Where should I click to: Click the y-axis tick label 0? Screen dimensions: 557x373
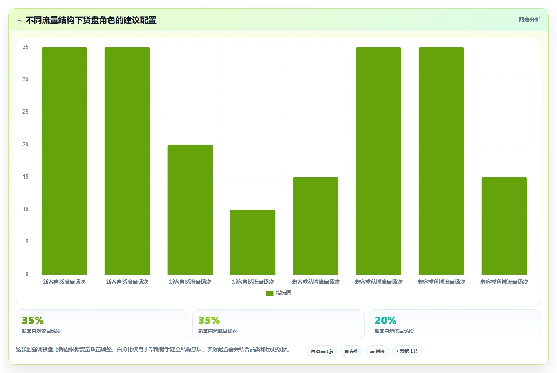[27, 275]
